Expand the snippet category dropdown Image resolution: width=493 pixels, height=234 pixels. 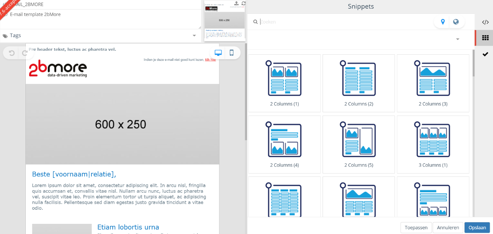click(x=458, y=39)
